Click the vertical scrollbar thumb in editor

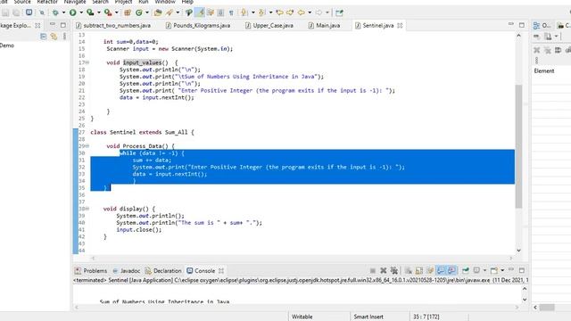pos(519,146)
